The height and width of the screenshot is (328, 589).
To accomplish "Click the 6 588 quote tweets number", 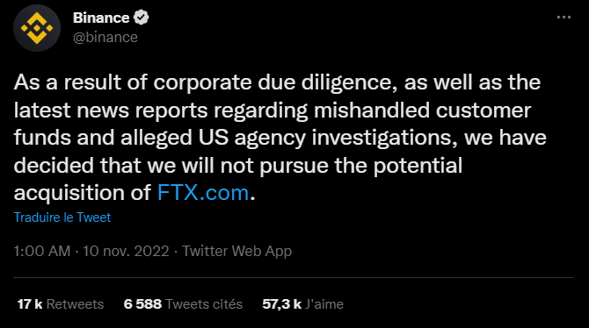I will point(142,304).
